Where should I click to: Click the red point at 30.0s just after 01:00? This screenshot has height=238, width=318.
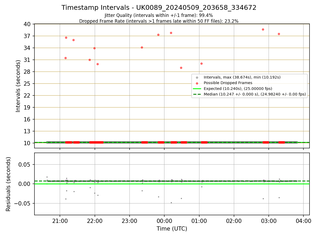[x=201, y=63]
